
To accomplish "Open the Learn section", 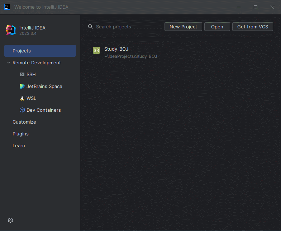I will 19,146.
